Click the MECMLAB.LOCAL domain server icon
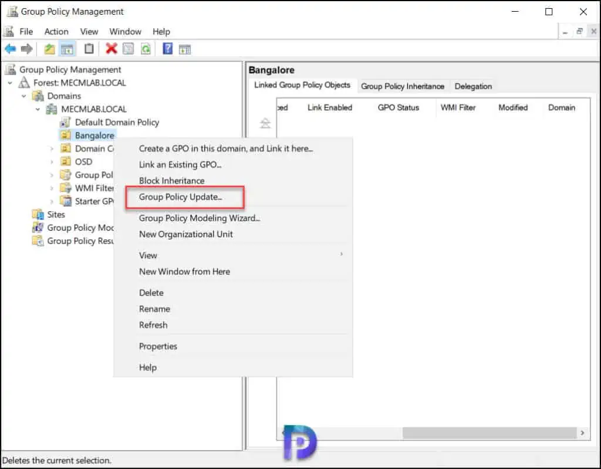This screenshot has height=469, width=601. pyautogui.click(x=52, y=109)
